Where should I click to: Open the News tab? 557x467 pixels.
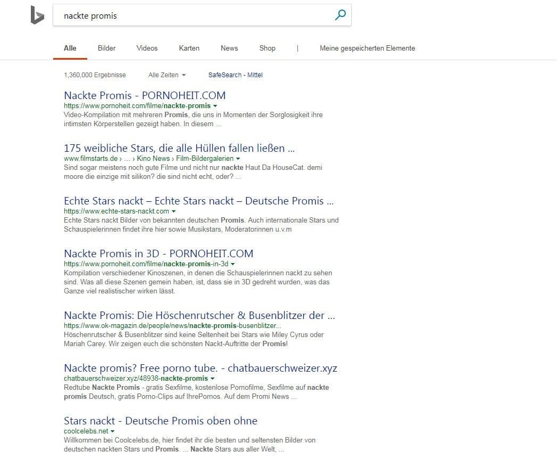[x=229, y=48]
